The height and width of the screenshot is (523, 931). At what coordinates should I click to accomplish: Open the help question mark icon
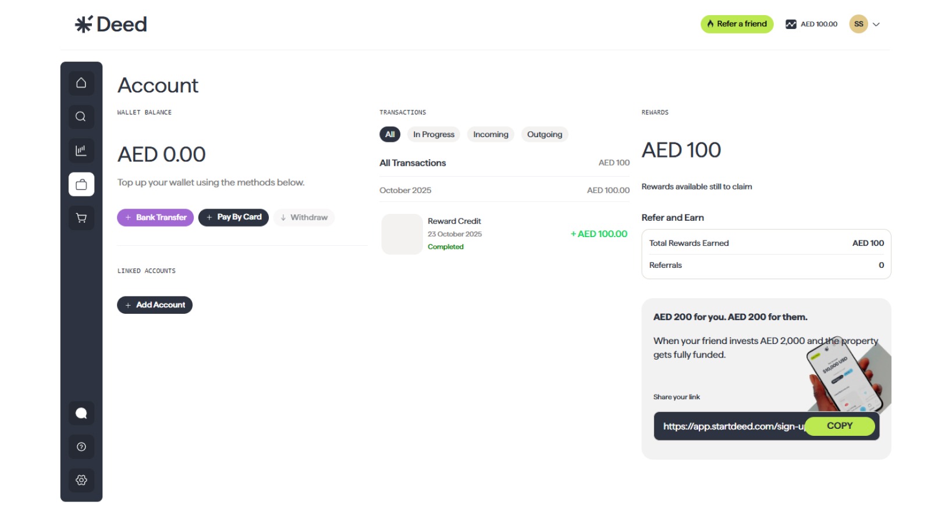click(81, 447)
